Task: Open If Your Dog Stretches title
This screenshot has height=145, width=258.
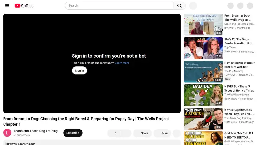Action: tap(239, 112)
